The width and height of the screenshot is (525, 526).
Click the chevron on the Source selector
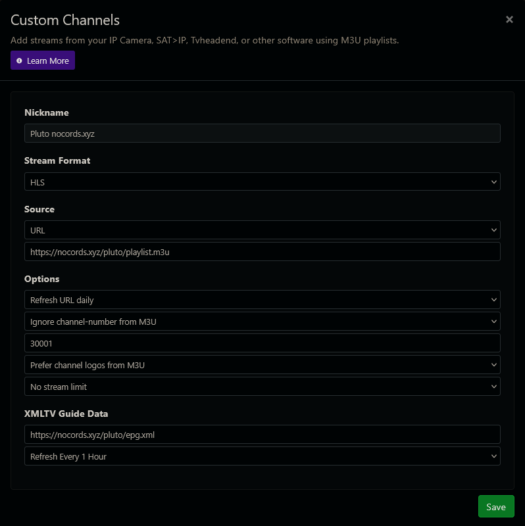coord(494,230)
